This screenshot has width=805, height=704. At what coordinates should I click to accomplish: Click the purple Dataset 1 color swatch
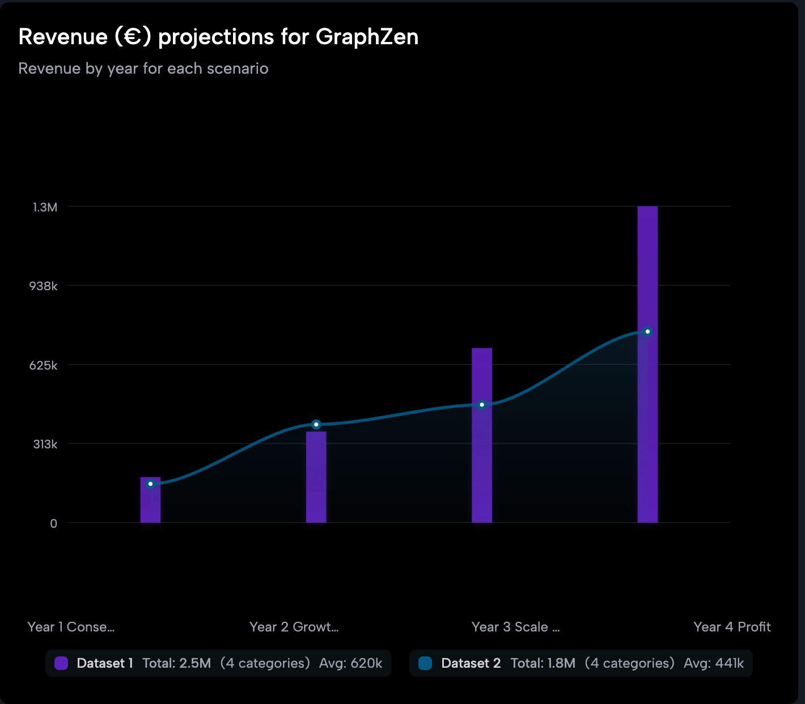click(x=61, y=663)
